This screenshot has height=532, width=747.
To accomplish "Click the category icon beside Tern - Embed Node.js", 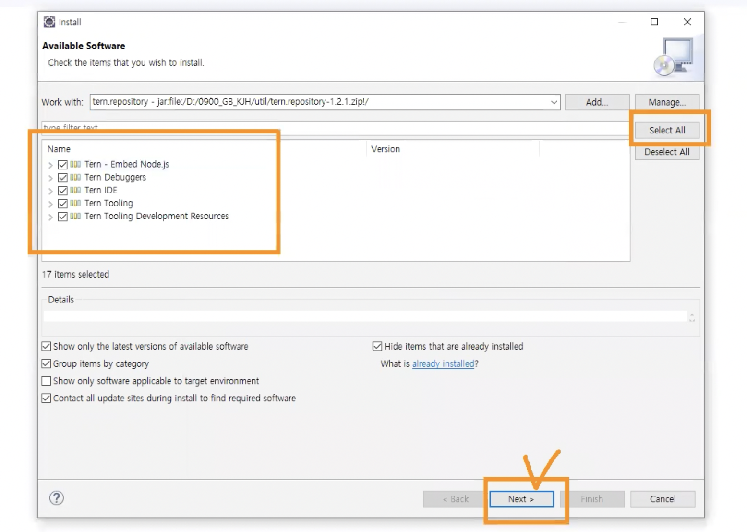I will point(75,164).
